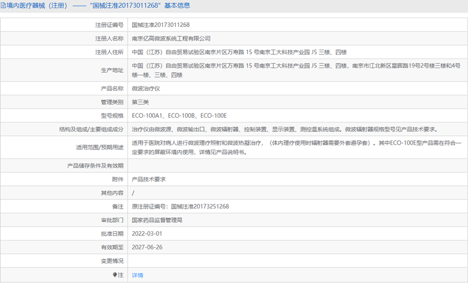The height and width of the screenshot is (284, 468).
Task: Click expiry date 2027-06-26
Action: coord(147,248)
